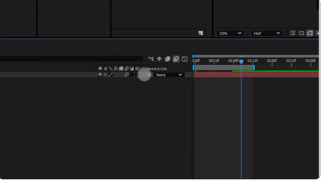Viewport: 321px width, 181px height.
Task: Click the fx Effects column header icon
Action: [x=116, y=69]
